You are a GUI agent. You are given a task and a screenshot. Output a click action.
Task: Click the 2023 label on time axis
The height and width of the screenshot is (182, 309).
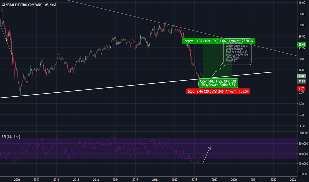tap(293, 180)
